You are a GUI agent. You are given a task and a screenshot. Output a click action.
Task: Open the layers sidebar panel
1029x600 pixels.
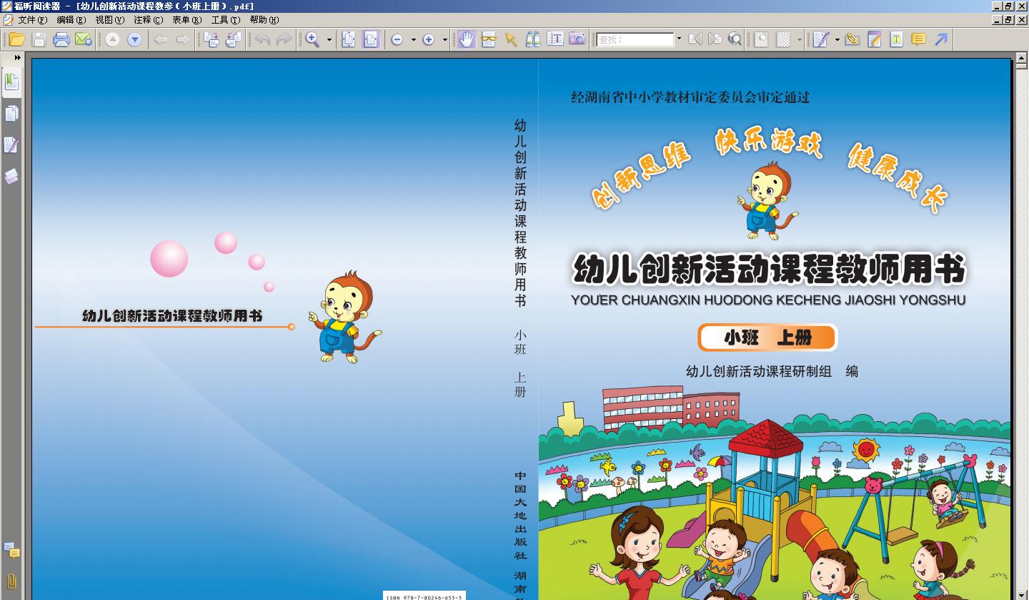(x=11, y=176)
